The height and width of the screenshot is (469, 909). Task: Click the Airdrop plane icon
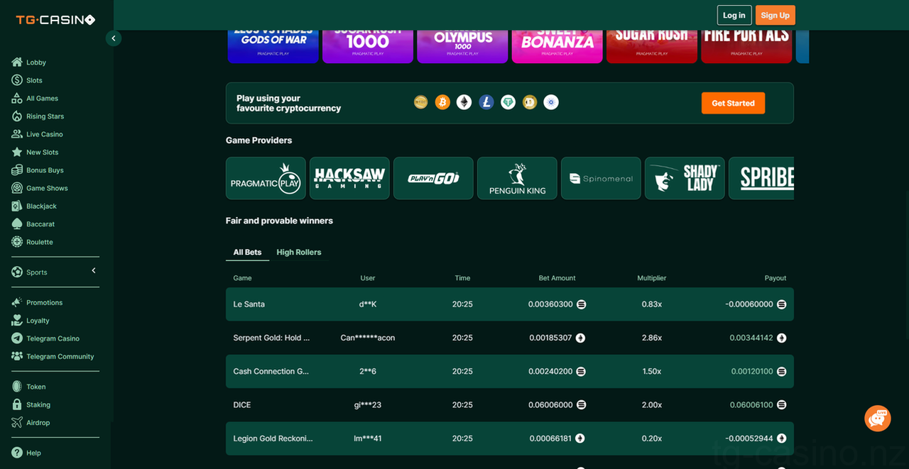(x=17, y=422)
